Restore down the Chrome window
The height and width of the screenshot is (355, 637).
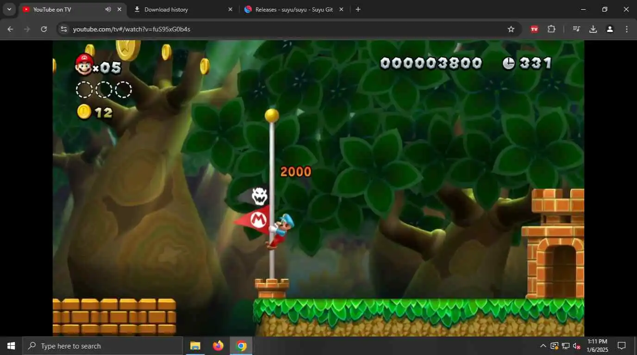click(x=605, y=9)
